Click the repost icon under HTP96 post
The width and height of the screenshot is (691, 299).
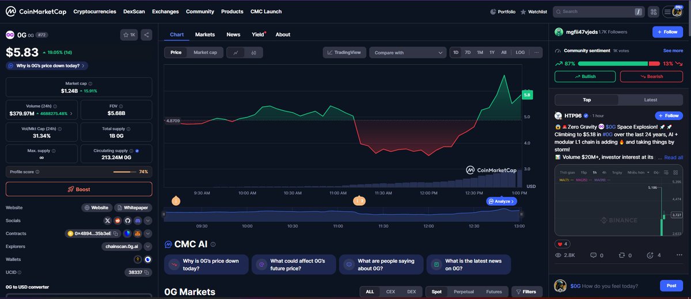pos(622,255)
